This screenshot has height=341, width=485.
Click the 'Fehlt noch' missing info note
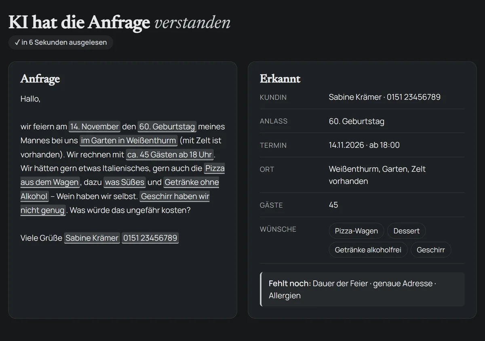point(363,289)
